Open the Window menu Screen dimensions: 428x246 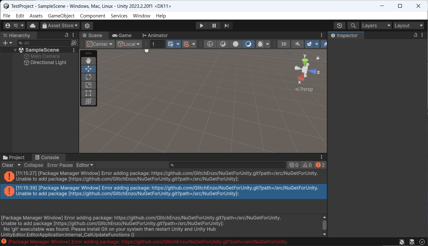(142, 16)
